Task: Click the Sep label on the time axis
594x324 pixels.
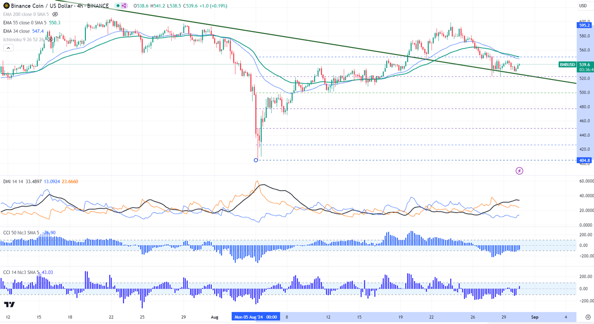Action: (x=535, y=317)
